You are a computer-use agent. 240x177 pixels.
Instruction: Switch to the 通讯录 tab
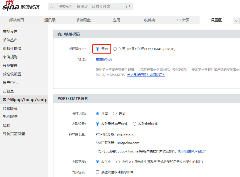tap(50, 20)
